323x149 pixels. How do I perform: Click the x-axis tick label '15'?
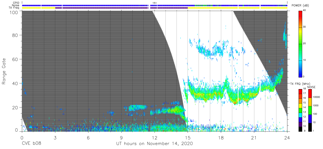point(188,137)
